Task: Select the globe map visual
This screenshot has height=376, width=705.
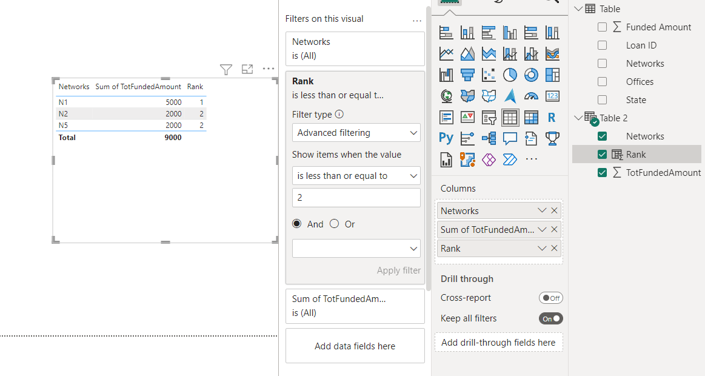Action: tap(446, 96)
